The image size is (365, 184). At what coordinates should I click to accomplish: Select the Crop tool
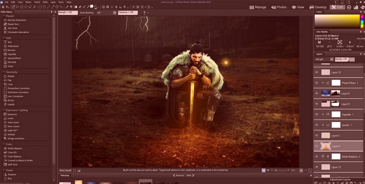[8, 84]
